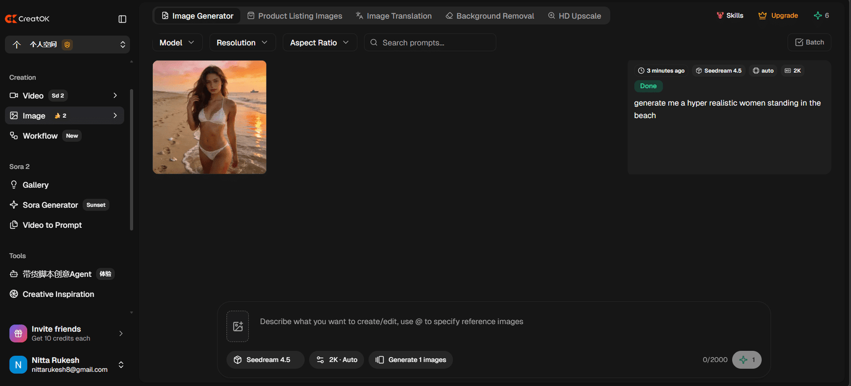Click the Seedream 4.5 model selector button
Screen dimensions: 851x386
[265, 360]
